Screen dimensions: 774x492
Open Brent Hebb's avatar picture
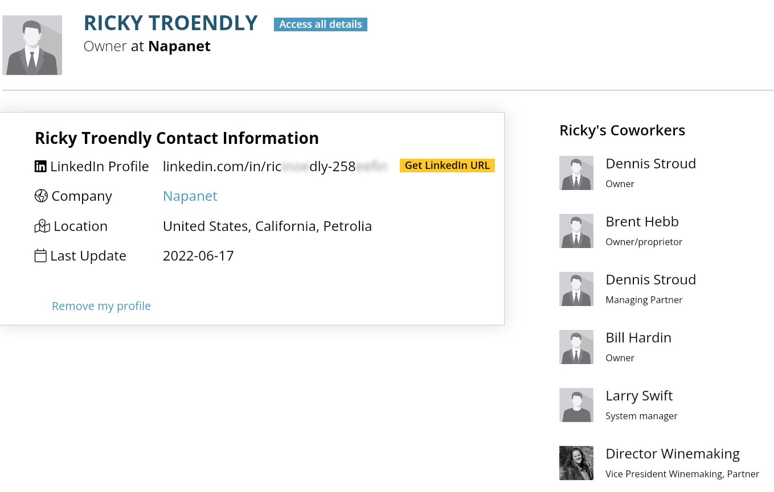tap(576, 231)
